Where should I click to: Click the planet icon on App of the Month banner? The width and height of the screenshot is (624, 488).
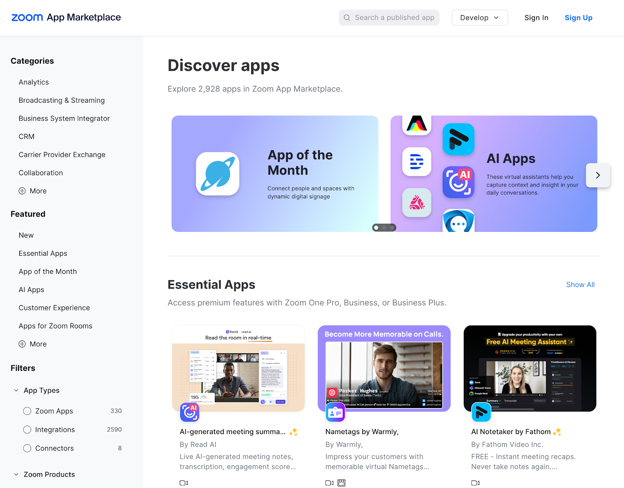pos(217,174)
